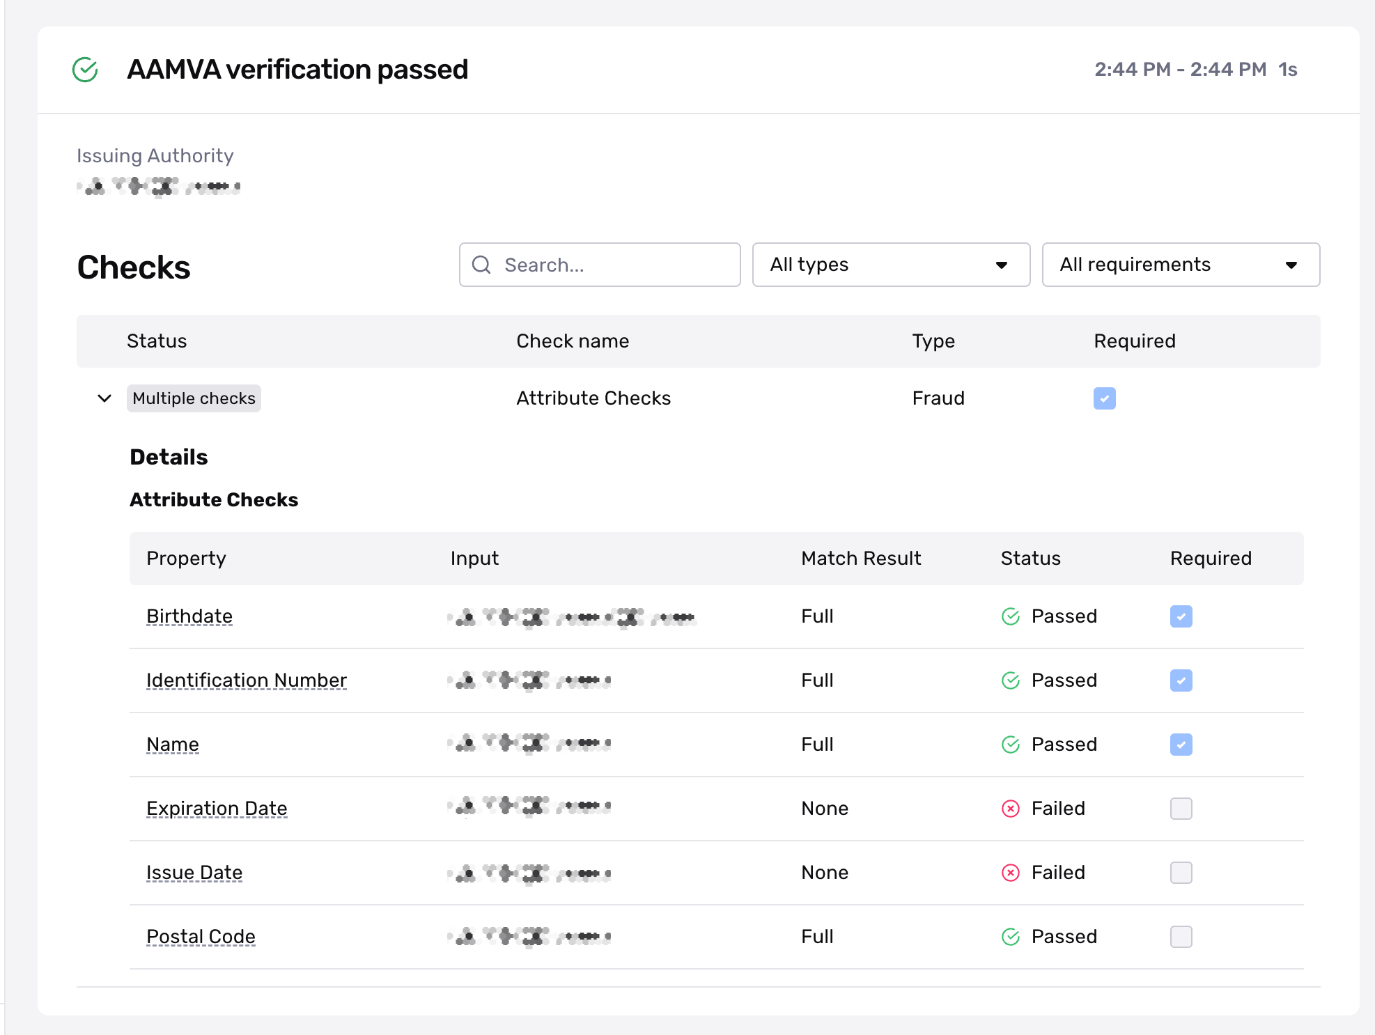
Task: Click the Issue Date failed status icon
Action: point(1010,873)
